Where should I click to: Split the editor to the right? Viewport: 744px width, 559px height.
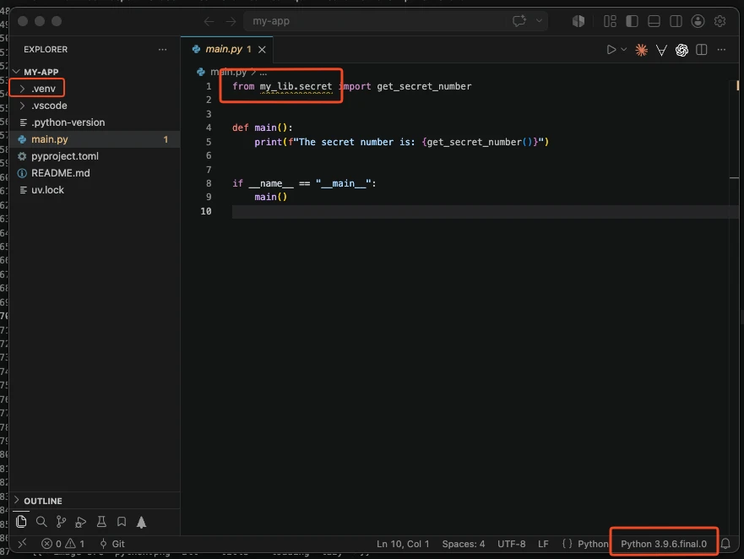[x=702, y=49]
